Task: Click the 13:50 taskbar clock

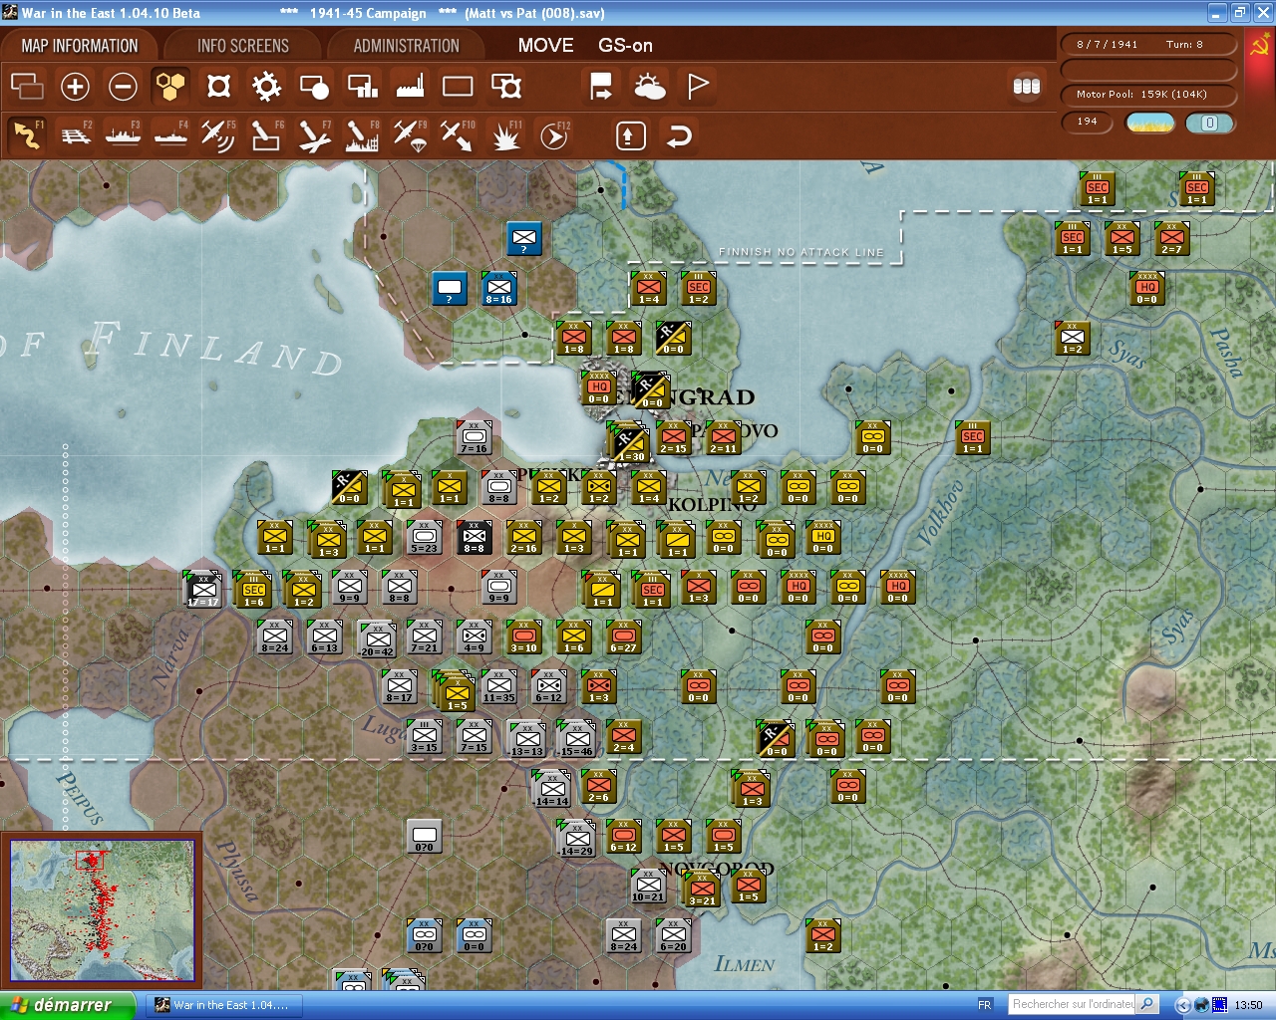Action: [1248, 1005]
